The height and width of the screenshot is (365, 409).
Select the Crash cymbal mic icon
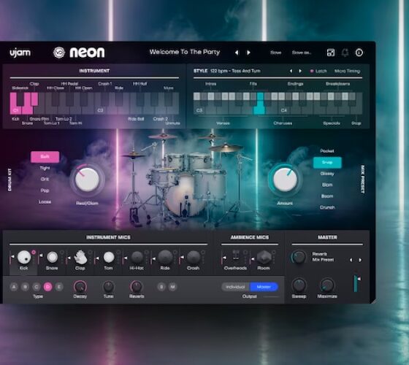click(194, 257)
